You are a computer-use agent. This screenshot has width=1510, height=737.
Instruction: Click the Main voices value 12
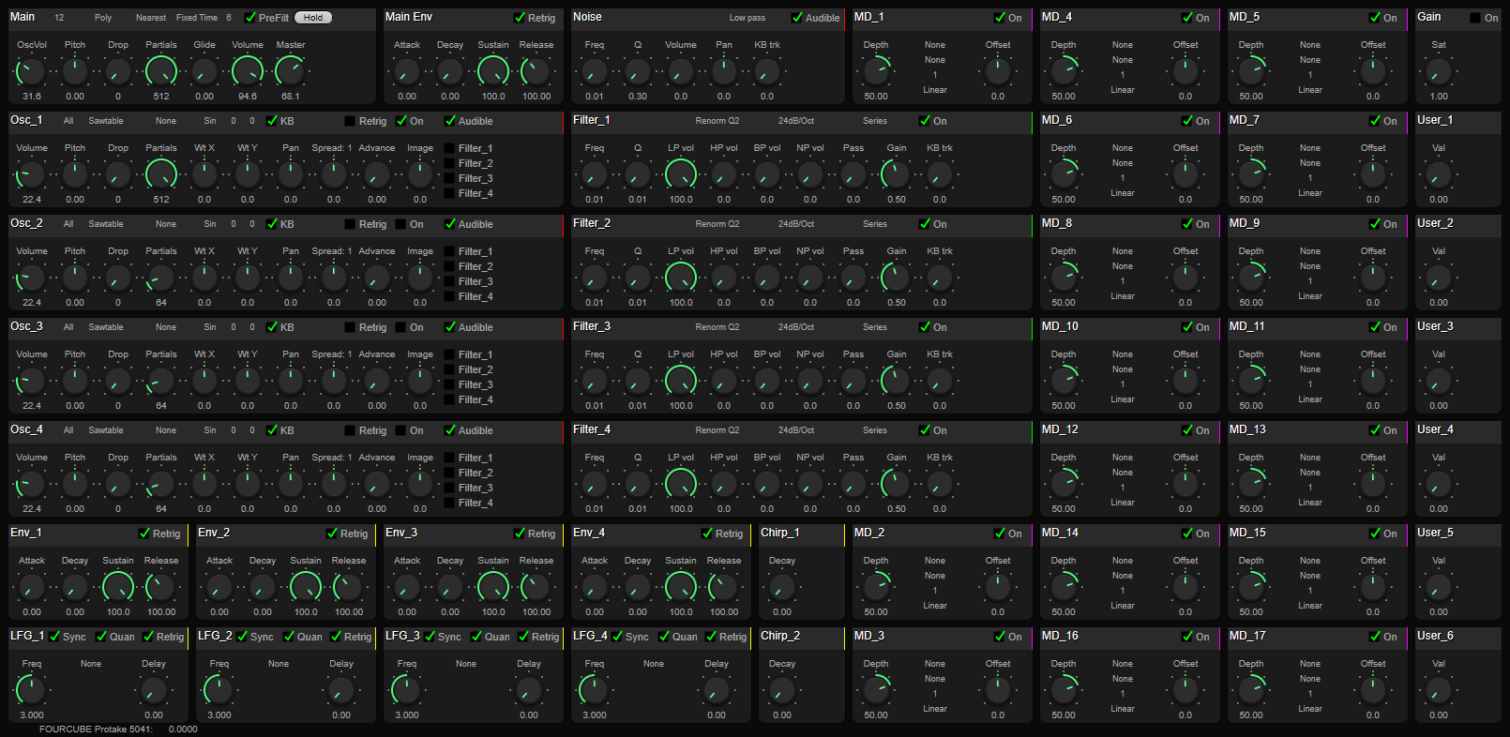point(59,18)
